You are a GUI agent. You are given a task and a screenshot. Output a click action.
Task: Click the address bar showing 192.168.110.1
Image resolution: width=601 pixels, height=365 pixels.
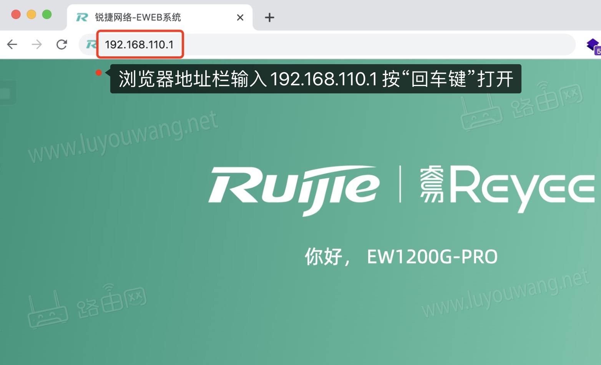point(139,45)
